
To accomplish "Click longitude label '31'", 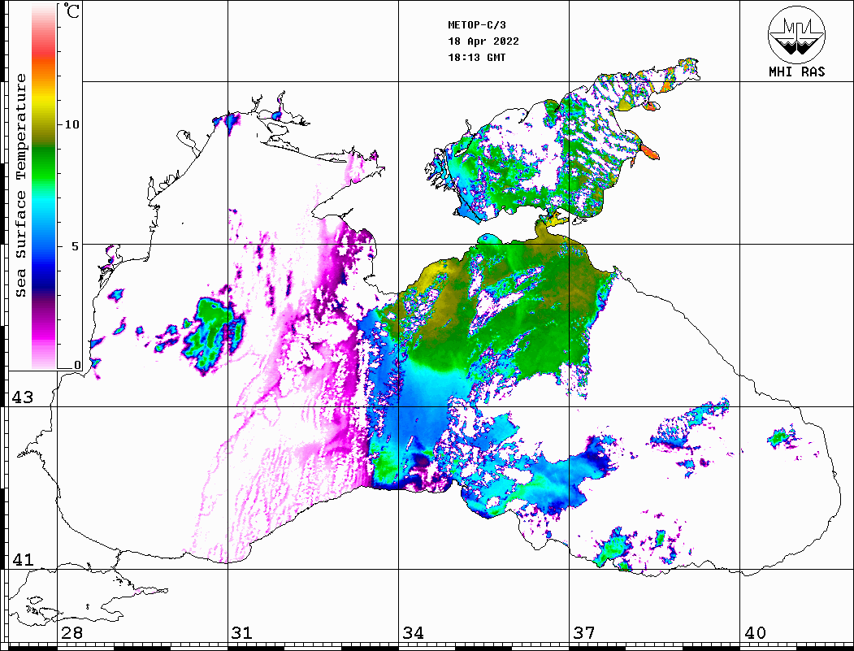I will [242, 632].
